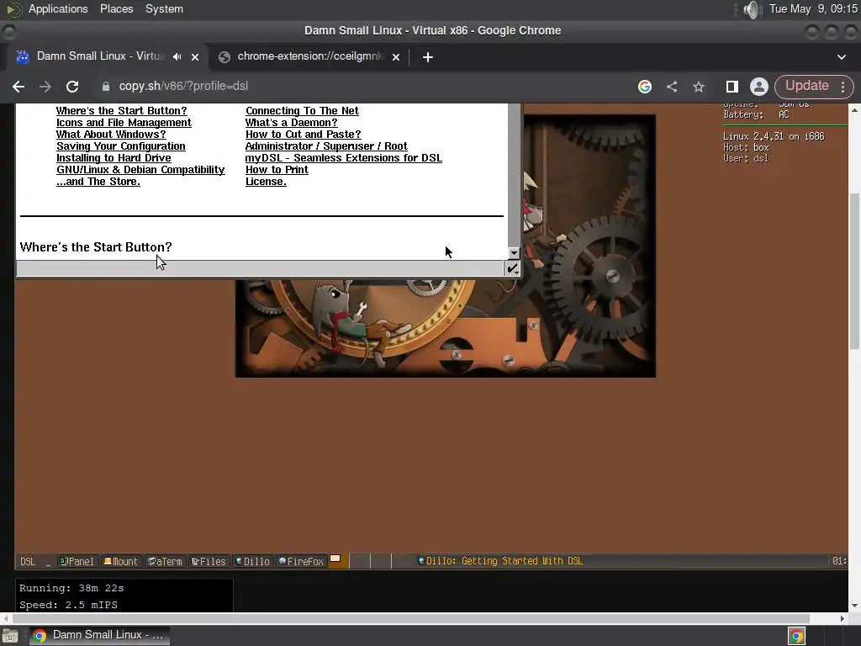Open myDSL Seamless Extensions link
Viewport: 861px width, 646px height.
pos(343,158)
